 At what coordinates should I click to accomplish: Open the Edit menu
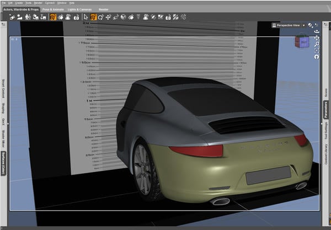(x=10, y=3)
